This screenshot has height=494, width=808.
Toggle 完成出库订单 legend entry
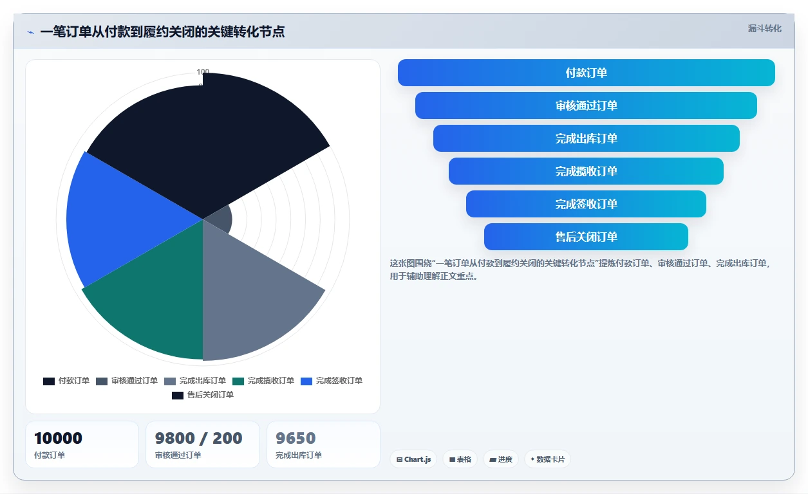[195, 381]
